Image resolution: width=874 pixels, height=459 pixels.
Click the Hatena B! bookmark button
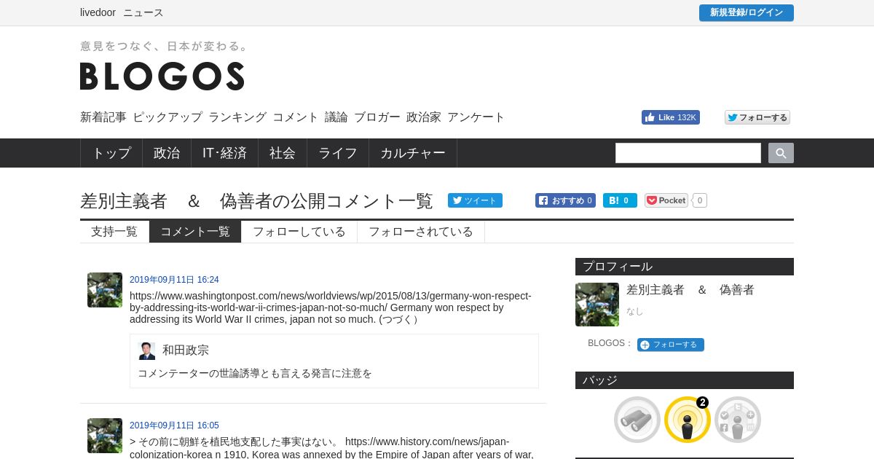(620, 200)
